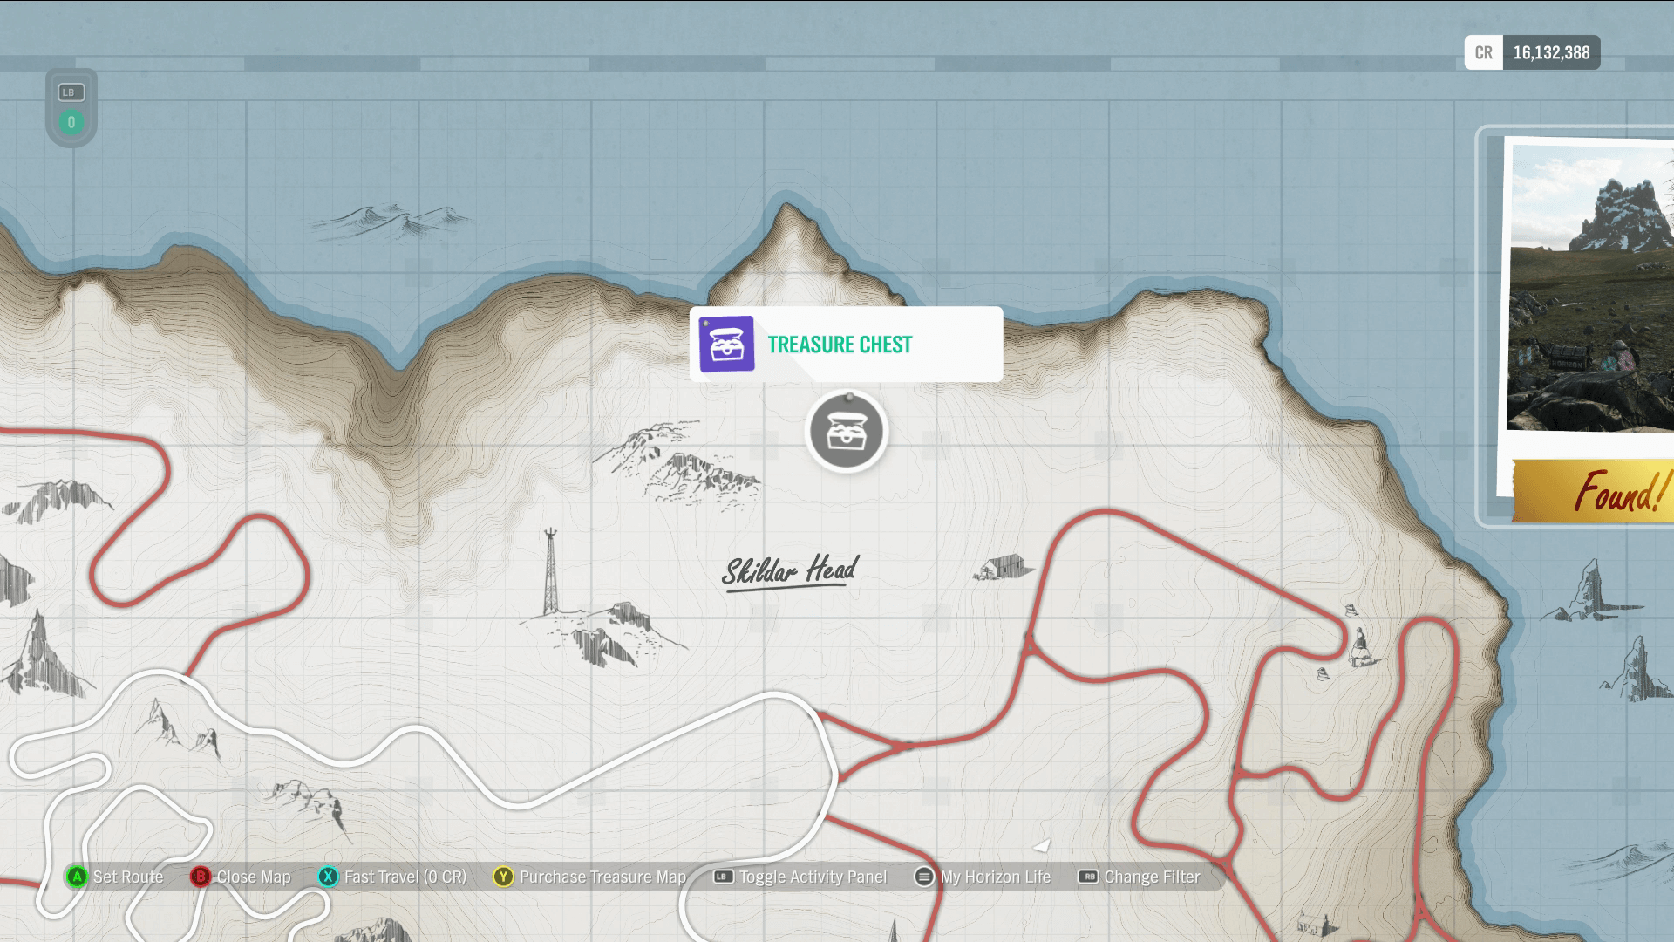
Task: Click the green 0 activity counter badge
Action: [x=71, y=122]
